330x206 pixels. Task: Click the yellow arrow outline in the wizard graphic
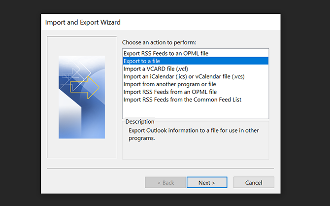(x=93, y=89)
